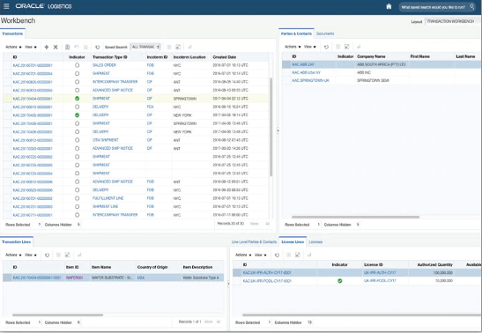Open the UK-IPR-POOL-CY17 license ID link
Viewport: 482px width, 333px height.
[380, 281]
